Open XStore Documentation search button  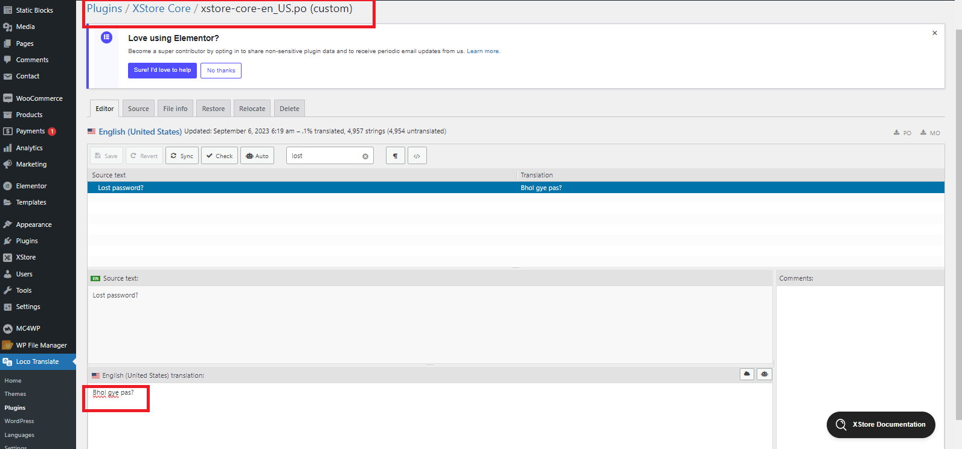pos(881,425)
